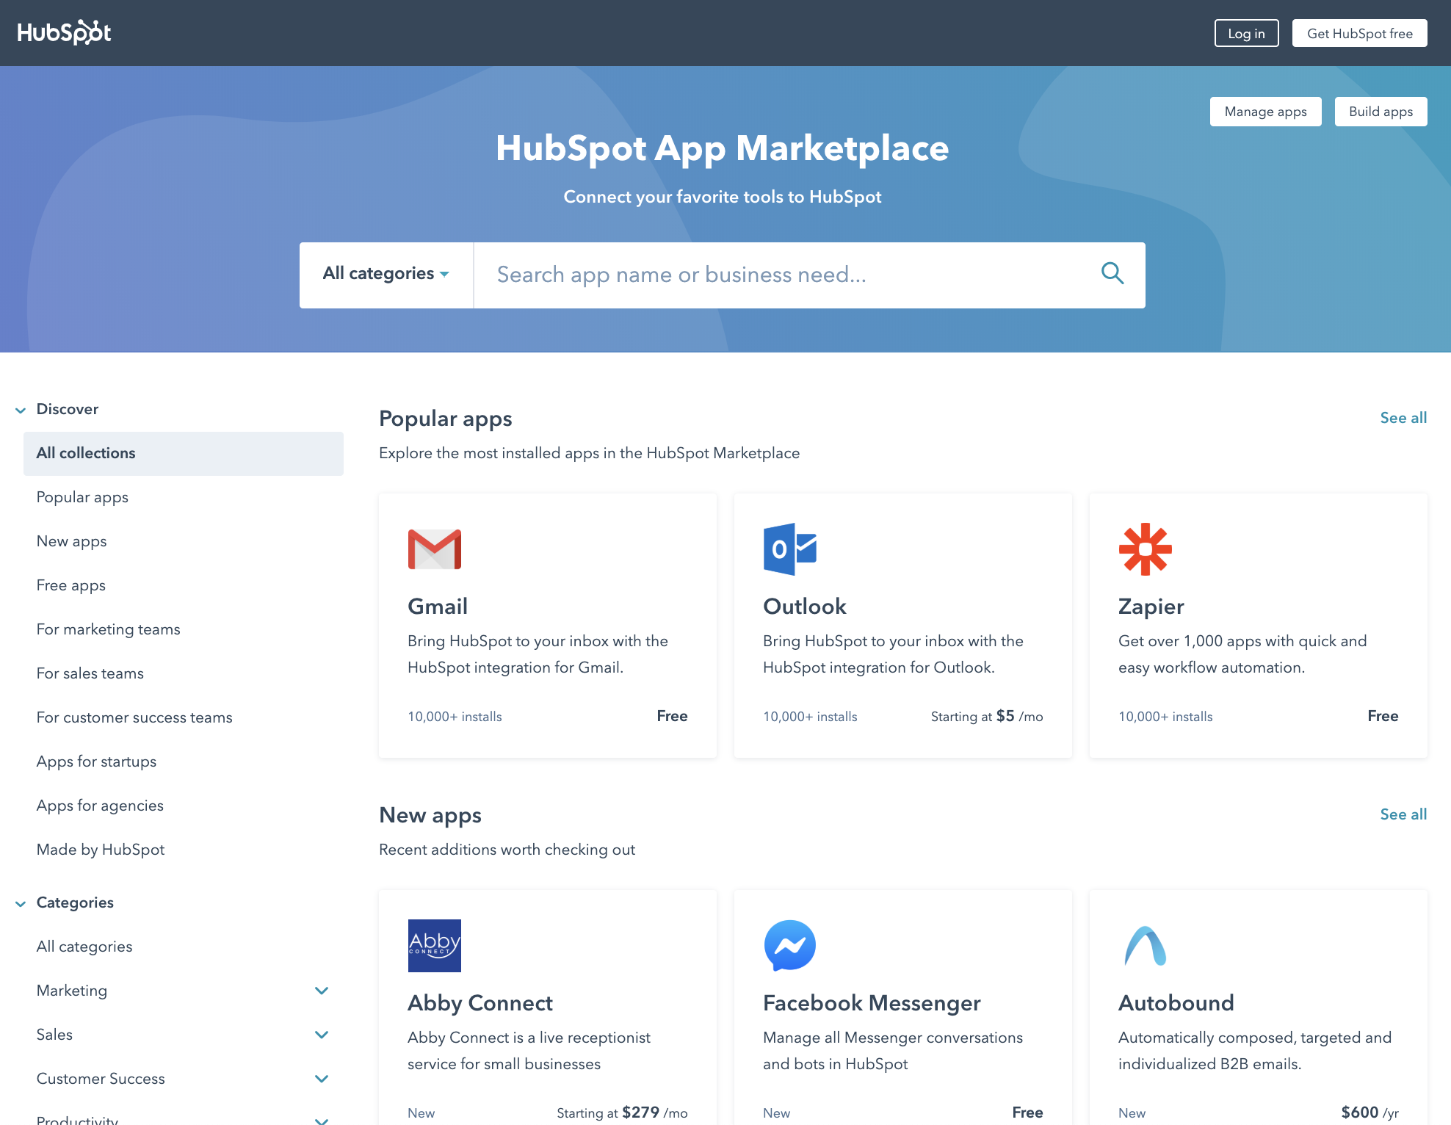Select Apps for startups collection
The width and height of the screenshot is (1451, 1125).
(97, 762)
